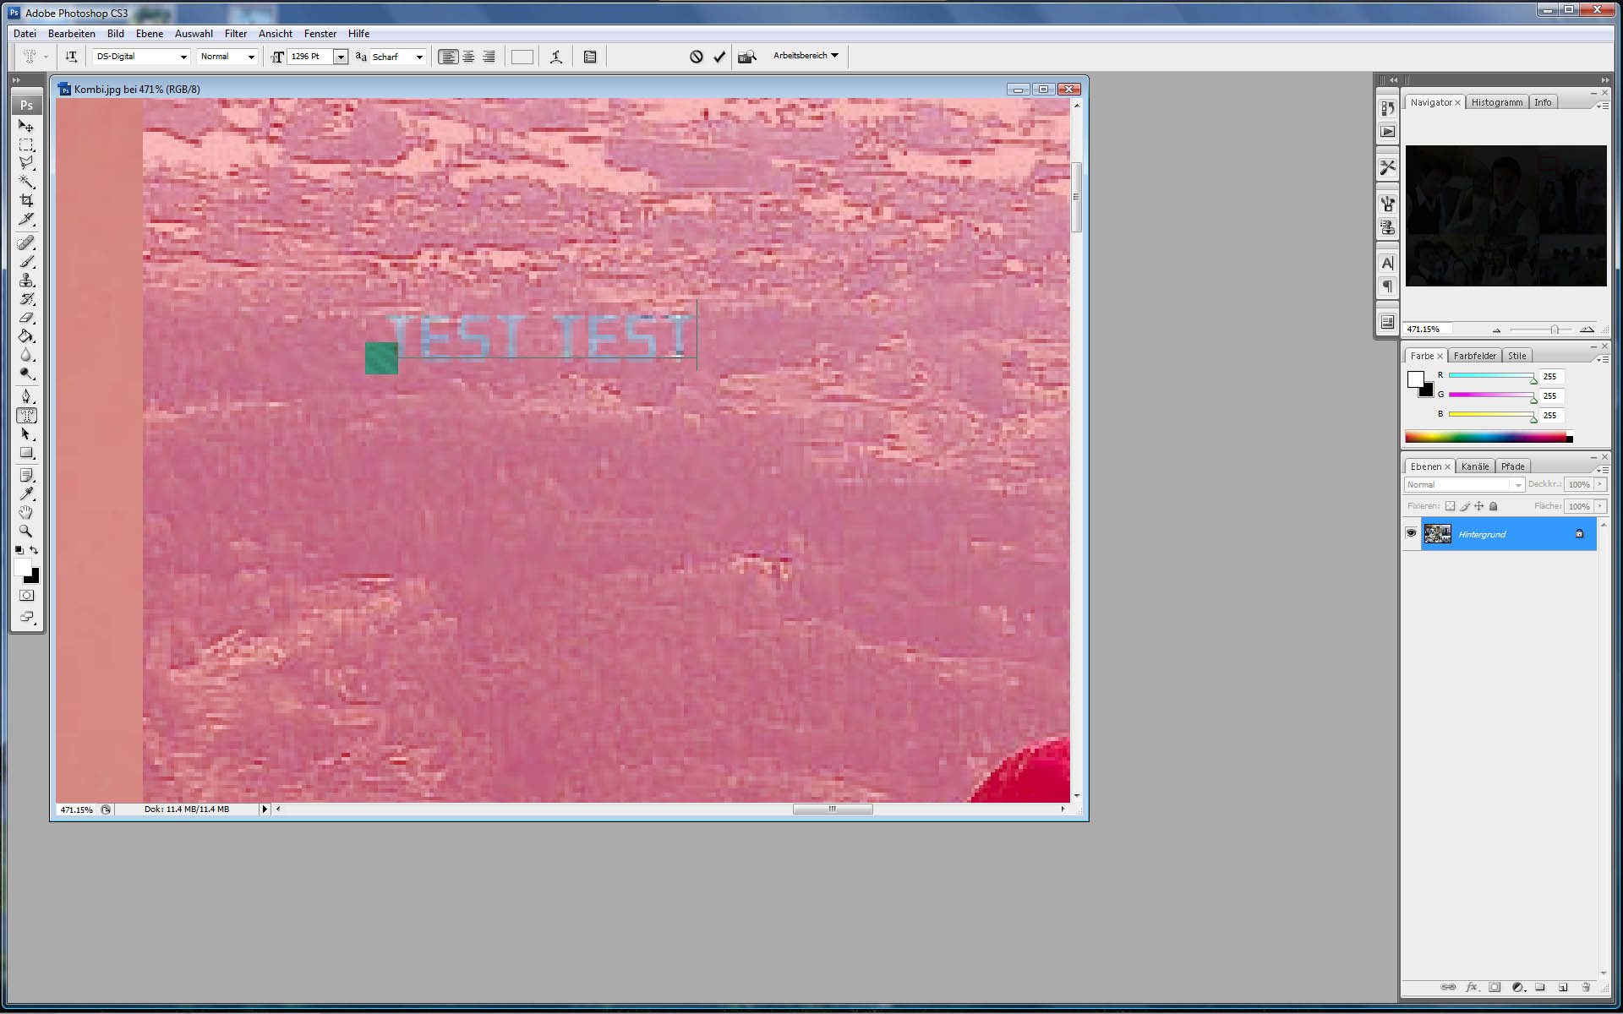Screen dimensions: 1623x1014
Task: Pick the Eraser tool
Action: [x=26, y=318]
